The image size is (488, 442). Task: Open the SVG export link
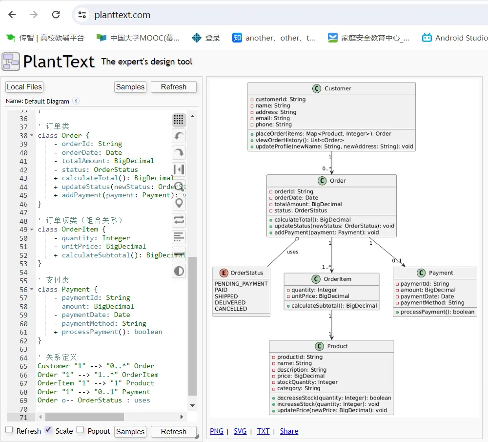point(240,431)
